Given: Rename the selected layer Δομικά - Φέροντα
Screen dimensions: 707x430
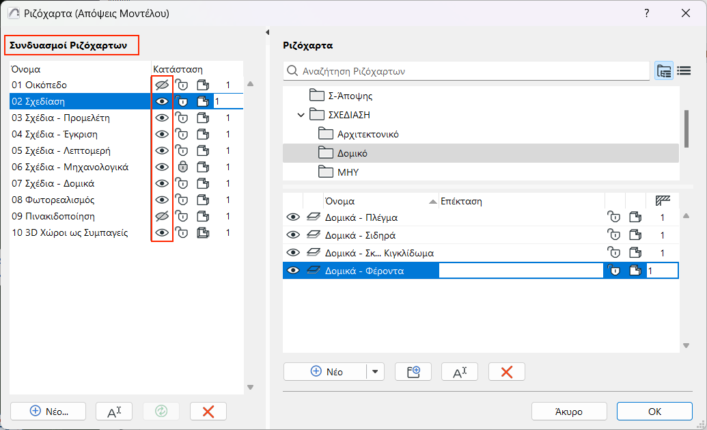Looking at the screenshot, I should (460, 372).
